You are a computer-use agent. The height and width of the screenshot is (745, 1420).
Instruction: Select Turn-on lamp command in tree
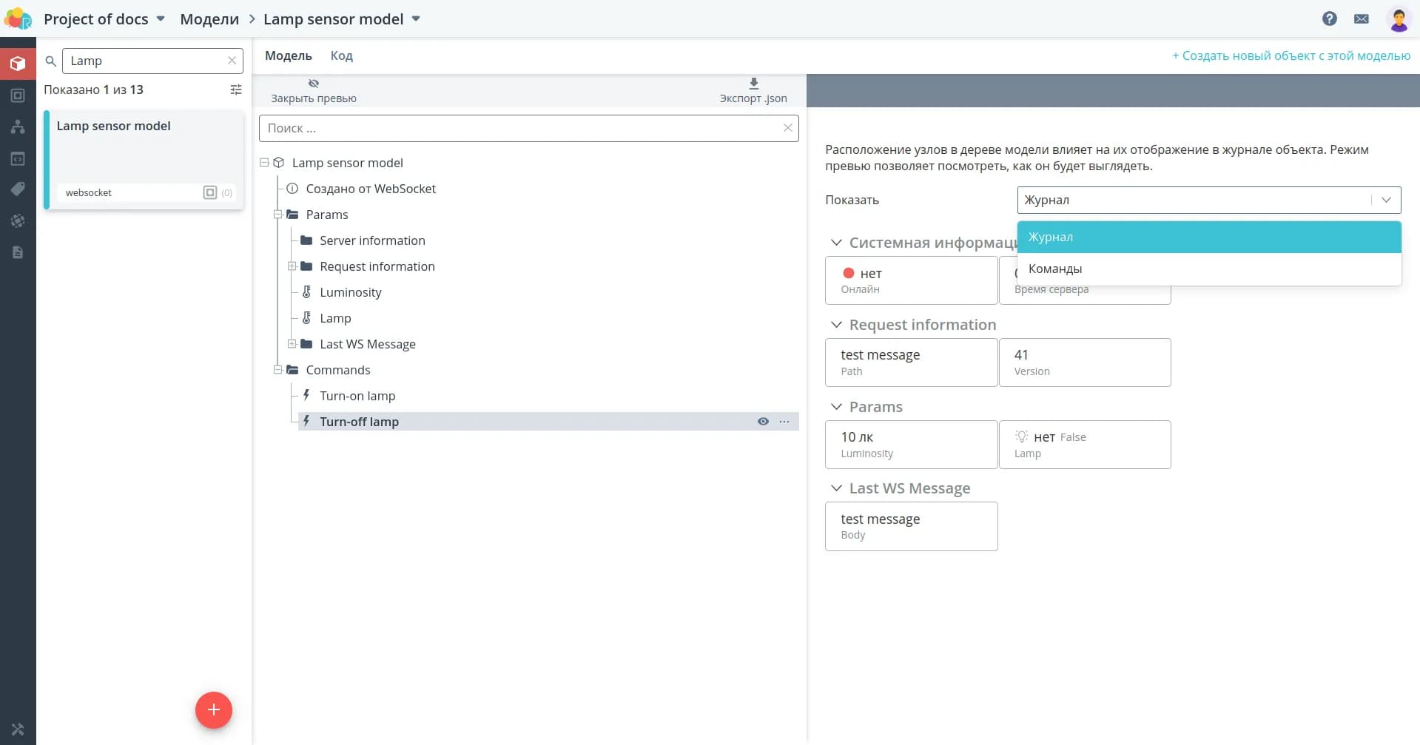tap(357, 396)
